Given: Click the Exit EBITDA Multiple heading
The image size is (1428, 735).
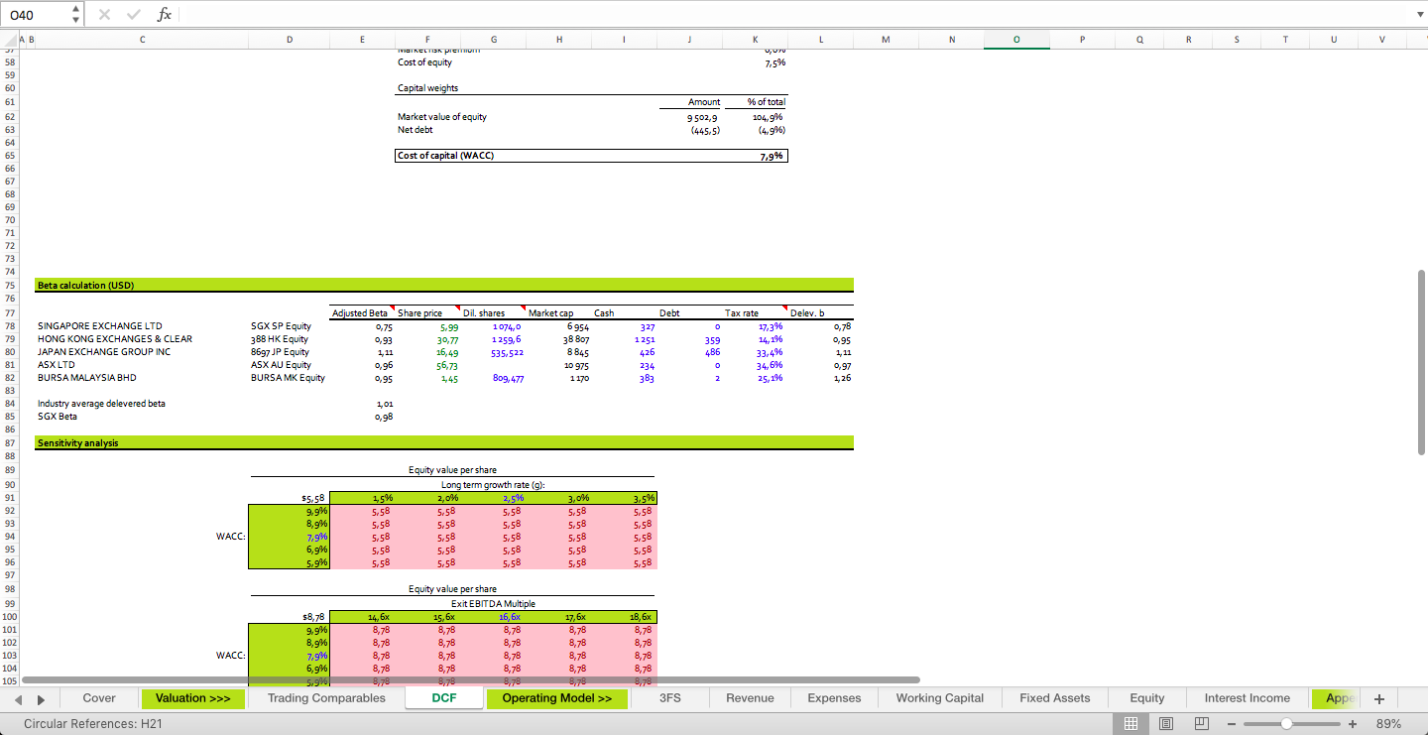Looking at the screenshot, I should (x=493, y=603).
